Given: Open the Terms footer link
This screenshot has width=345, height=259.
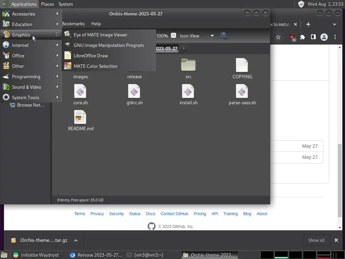Looking at the screenshot, I should 80,213.
